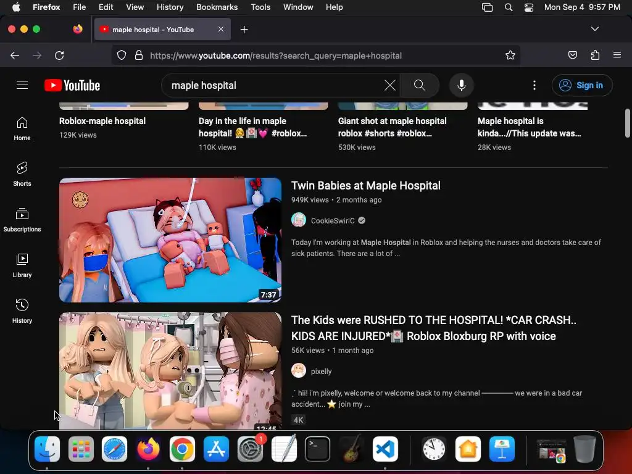
Task: Start voice search with the microphone
Action: [x=462, y=85]
